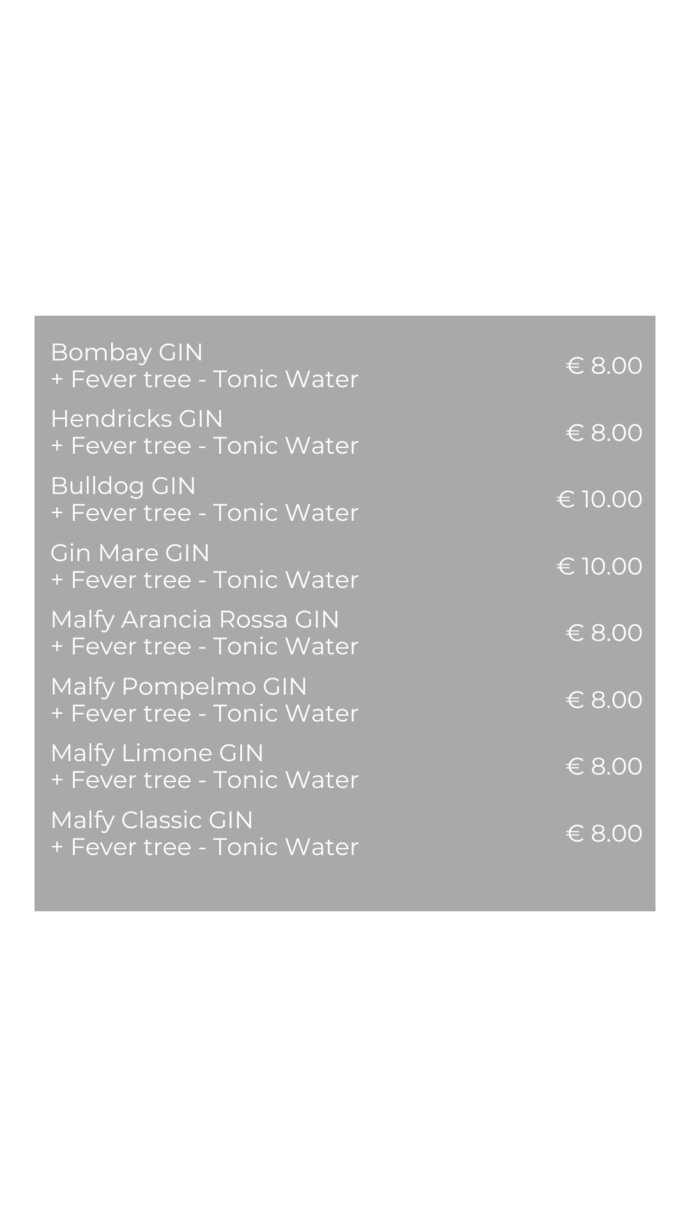The height and width of the screenshot is (1227, 690).
Task: Tap the Hendricks GIN € 8.00 price
Action: 604,433
